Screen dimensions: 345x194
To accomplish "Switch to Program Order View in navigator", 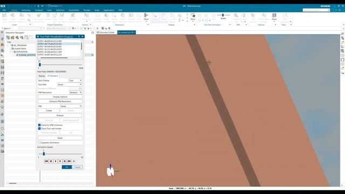I will tap(8, 37).
